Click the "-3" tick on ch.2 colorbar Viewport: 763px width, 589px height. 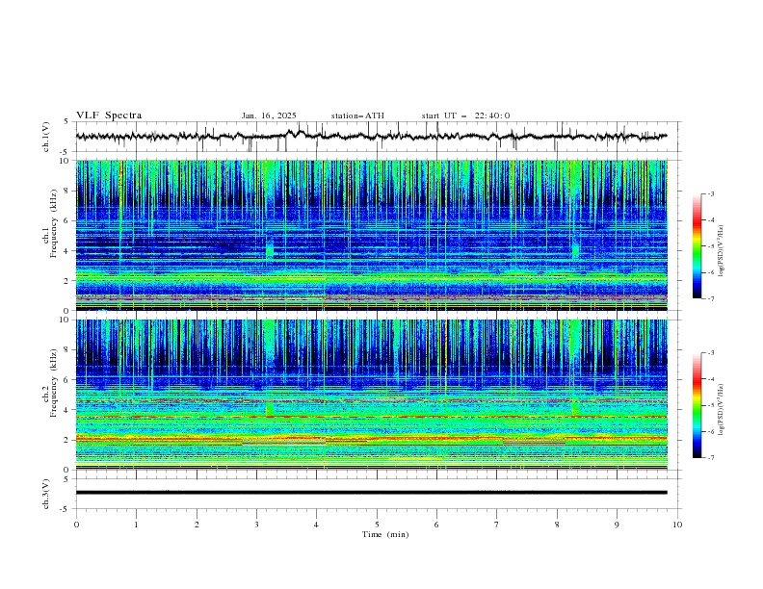tap(710, 353)
